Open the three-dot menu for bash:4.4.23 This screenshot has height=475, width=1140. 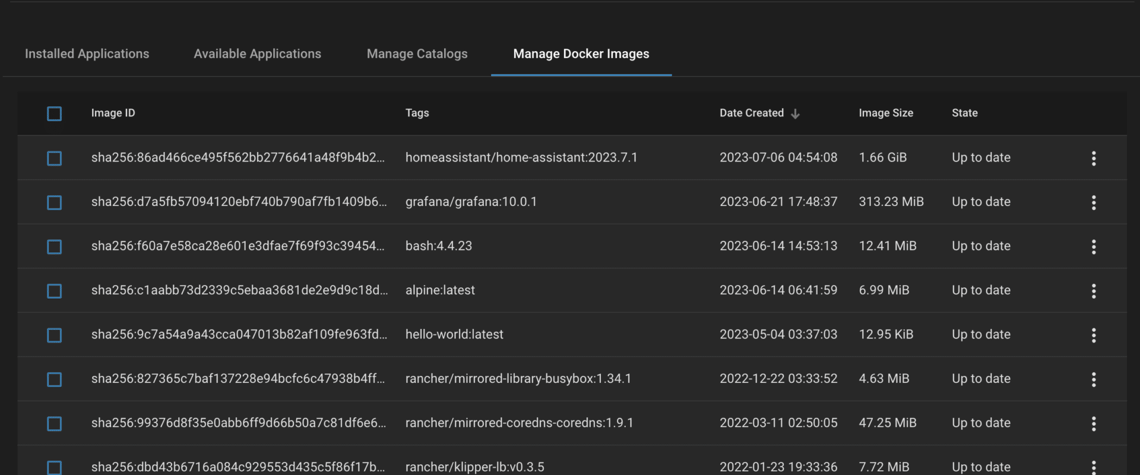coord(1094,246)
